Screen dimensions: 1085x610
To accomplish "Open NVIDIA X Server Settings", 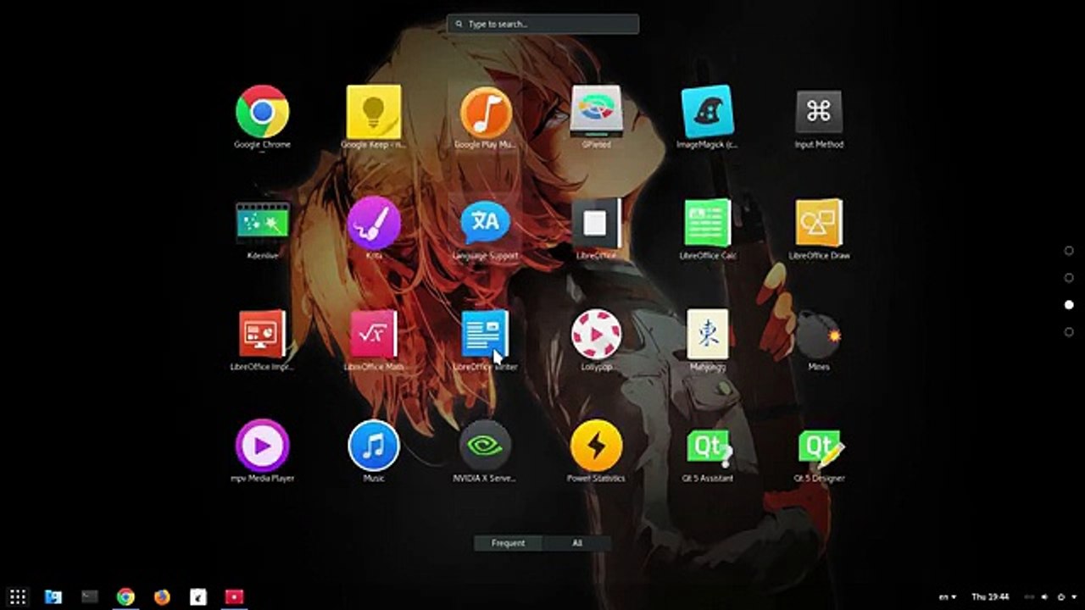I will click(x=486, y=445).
